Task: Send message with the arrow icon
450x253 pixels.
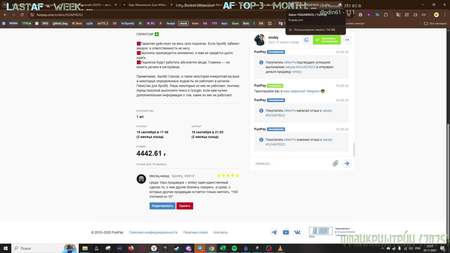Action: pyautogui.click(x=347, y=163)
